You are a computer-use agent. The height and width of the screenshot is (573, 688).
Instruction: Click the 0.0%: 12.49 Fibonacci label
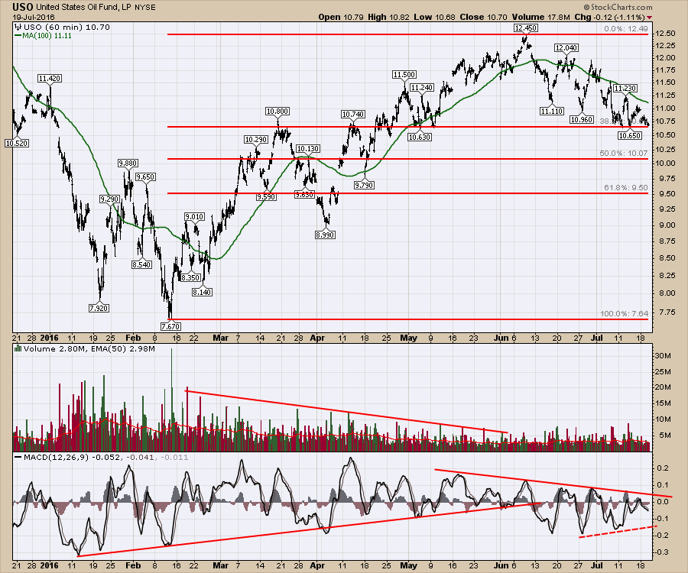624,28
